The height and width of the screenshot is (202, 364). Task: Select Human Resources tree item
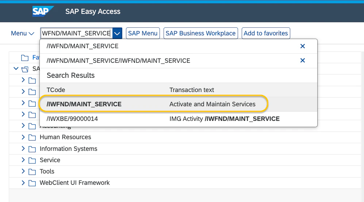point(65,137)
